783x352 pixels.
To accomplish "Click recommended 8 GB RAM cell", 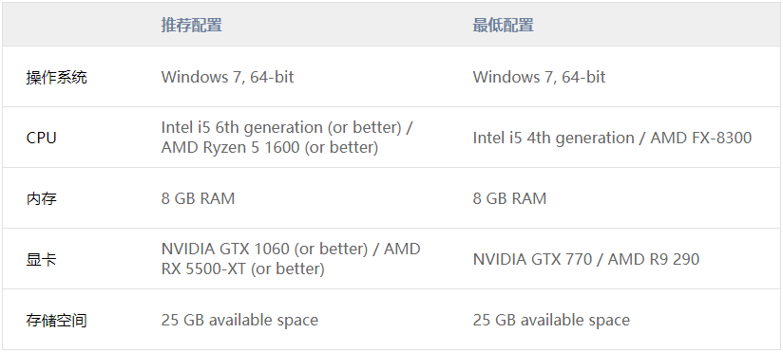I will point(198,199).
